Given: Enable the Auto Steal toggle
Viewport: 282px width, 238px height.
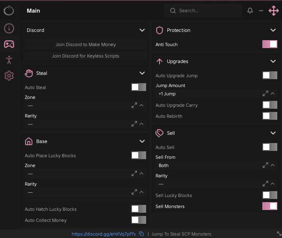Looking at the screenshot, I should [139, 87].
